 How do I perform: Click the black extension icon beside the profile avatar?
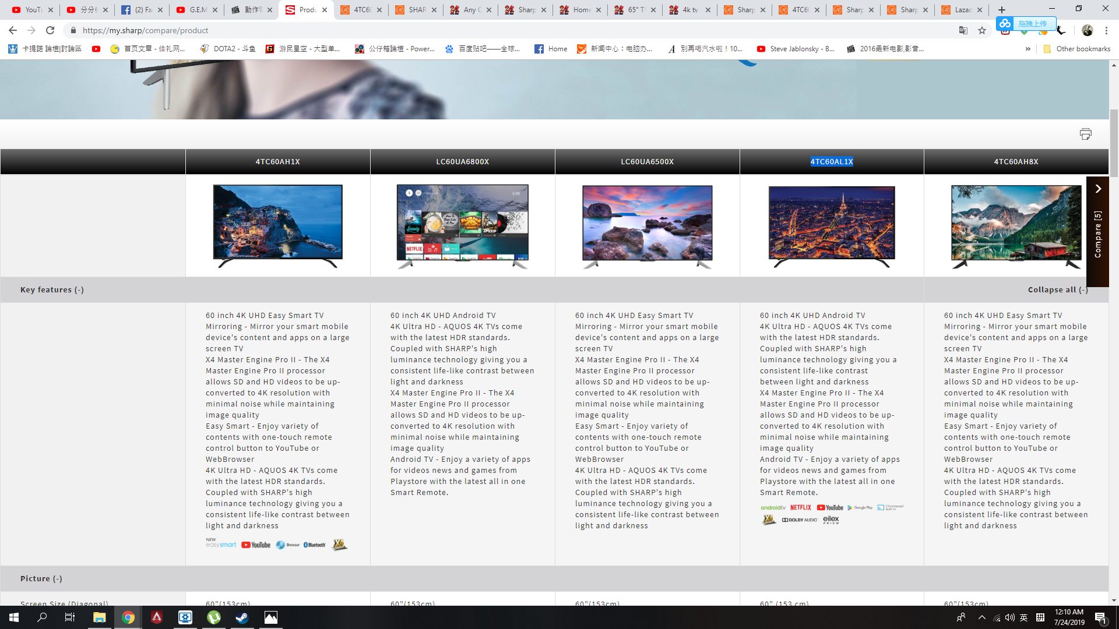click(x=1061, y=30)
